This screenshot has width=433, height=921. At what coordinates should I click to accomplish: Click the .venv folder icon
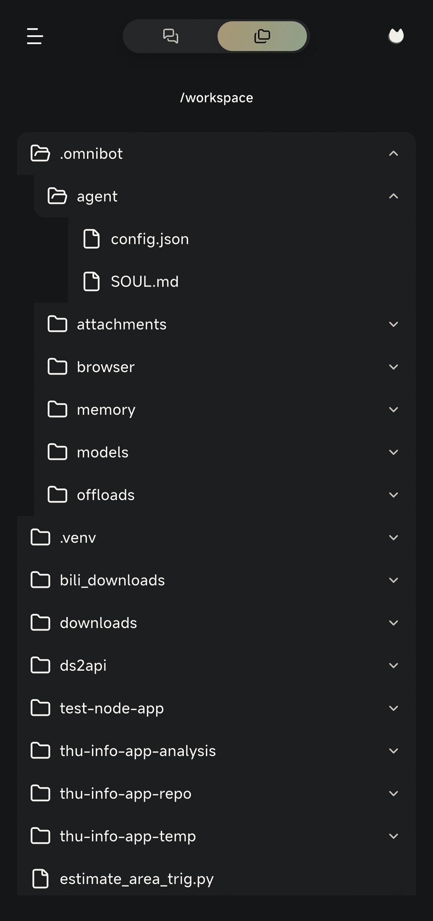[x=40, y=537]
